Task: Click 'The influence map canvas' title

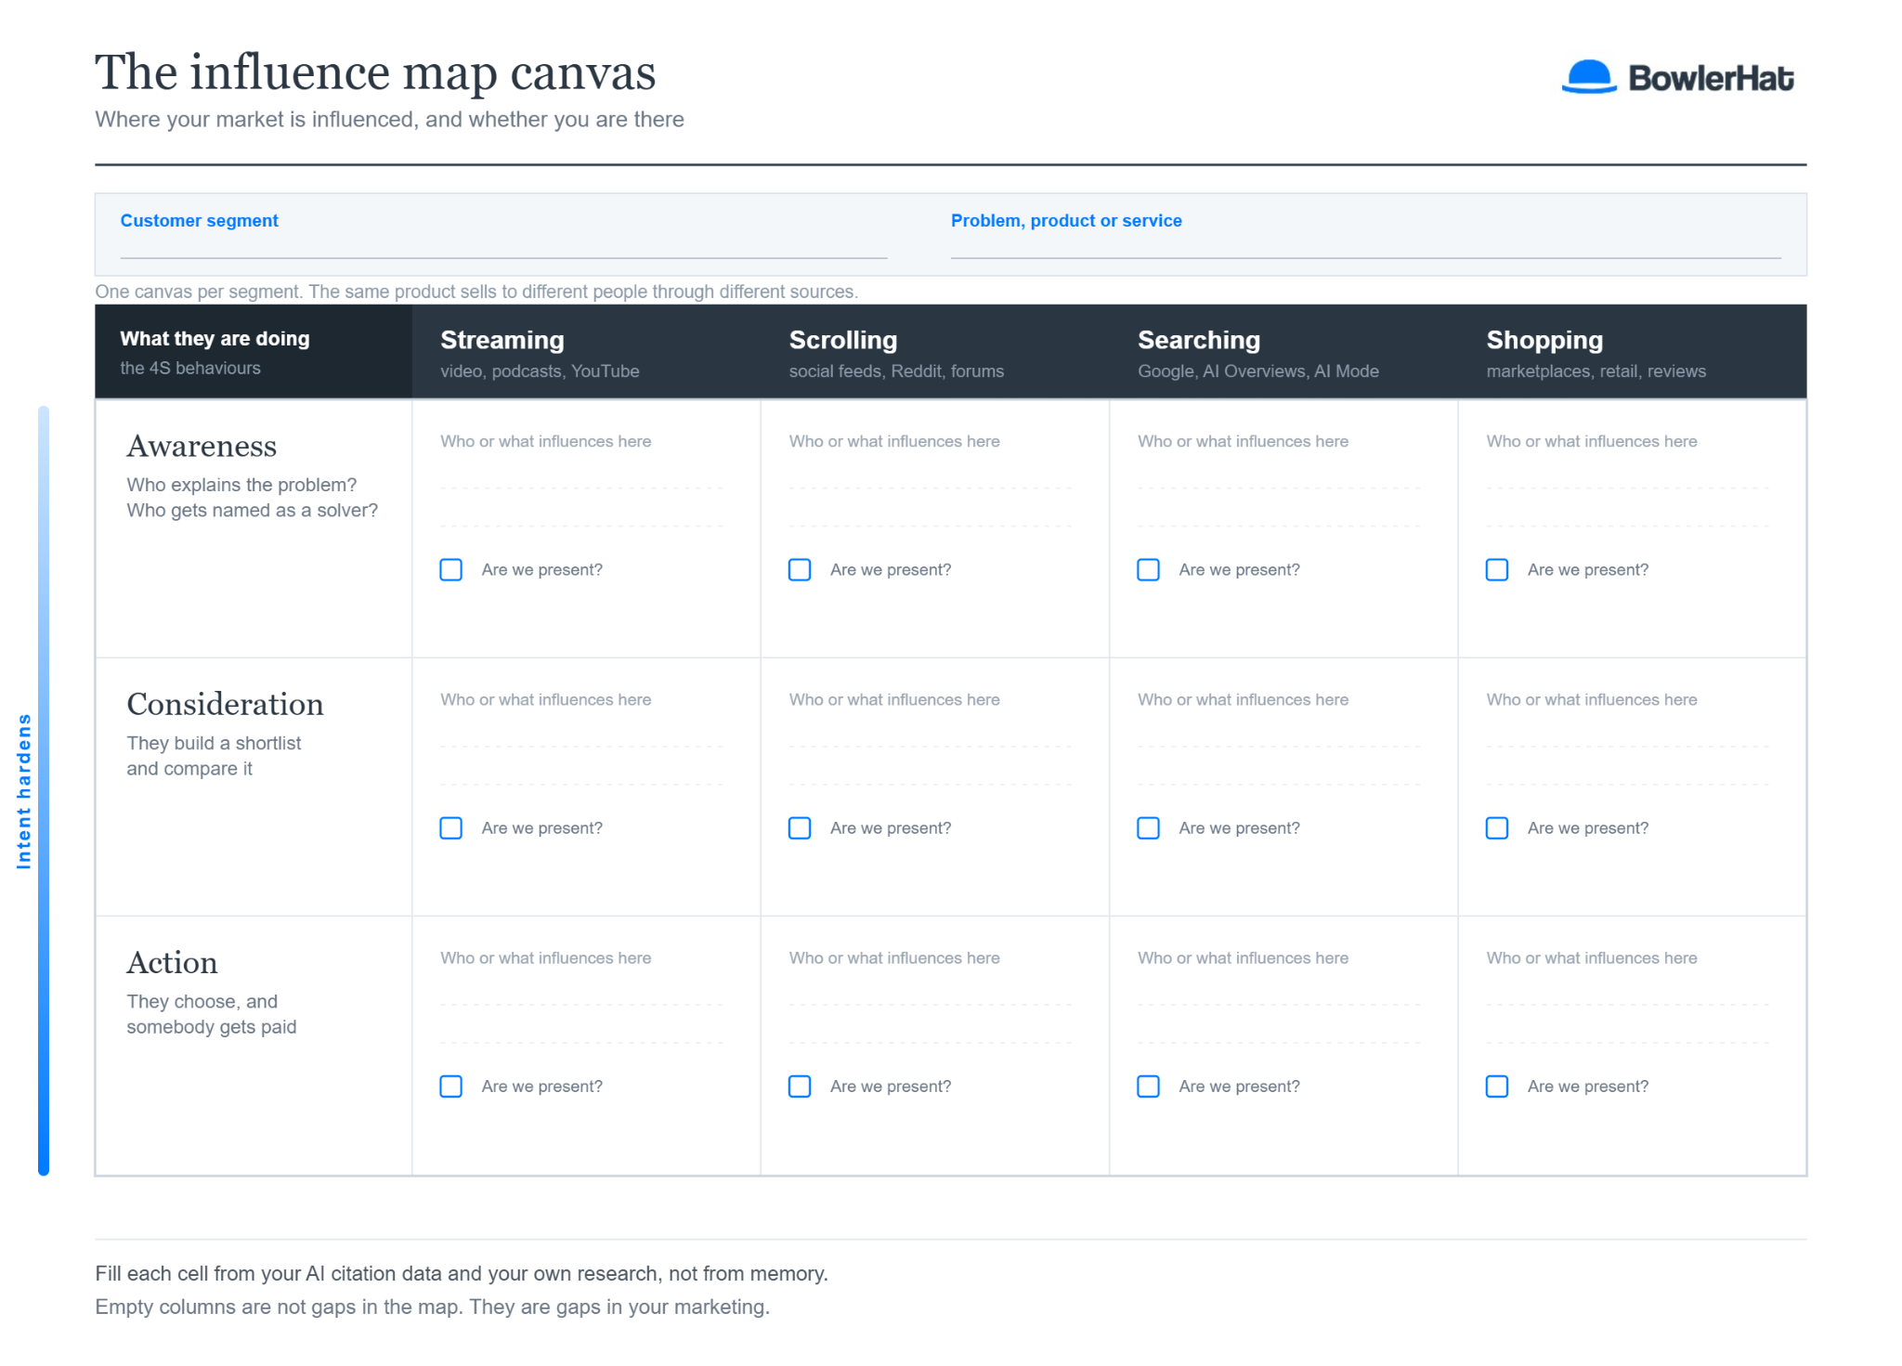Action: (x=375, y=72)
